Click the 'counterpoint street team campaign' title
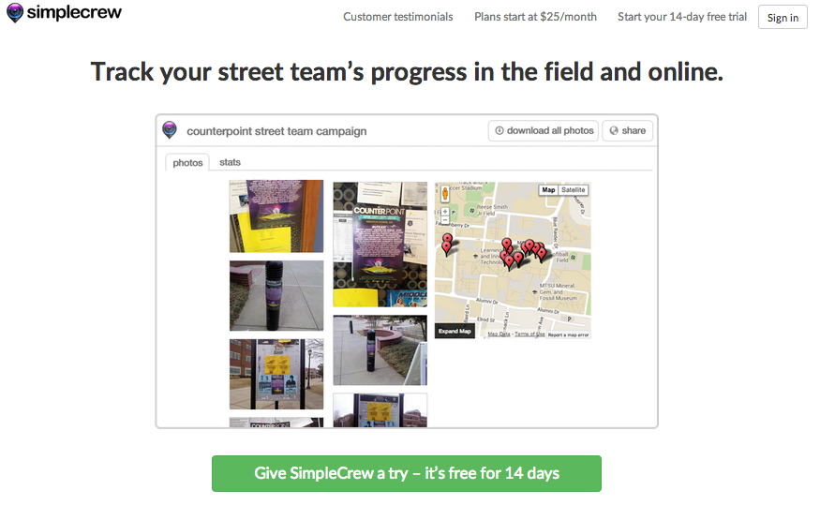This screenshot has width=820, height=505. coord(276,131)
